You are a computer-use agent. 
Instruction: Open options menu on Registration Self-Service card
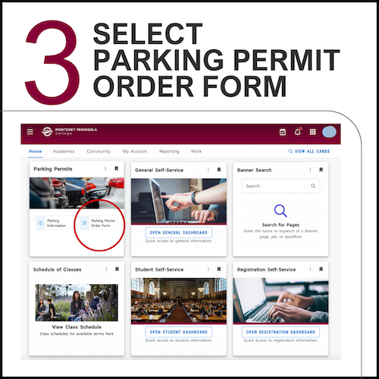tap(310, 269)
